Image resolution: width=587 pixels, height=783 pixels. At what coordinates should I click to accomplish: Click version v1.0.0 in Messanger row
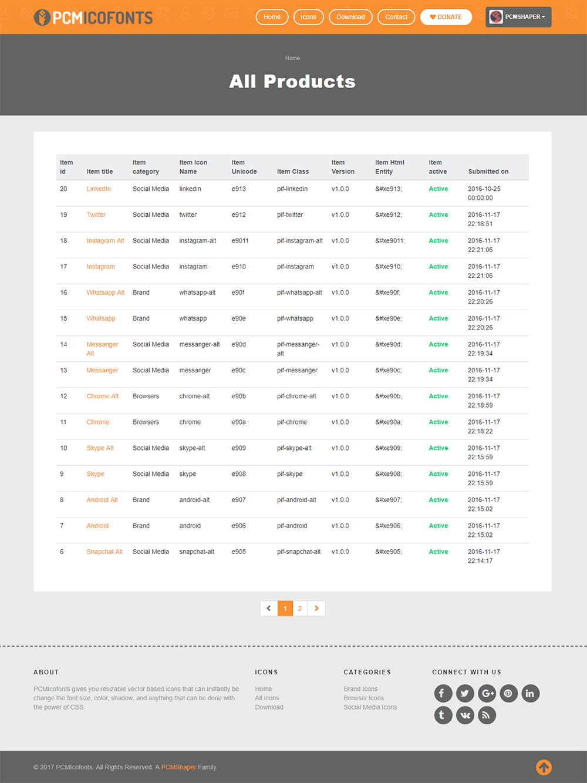click(340, 370)
